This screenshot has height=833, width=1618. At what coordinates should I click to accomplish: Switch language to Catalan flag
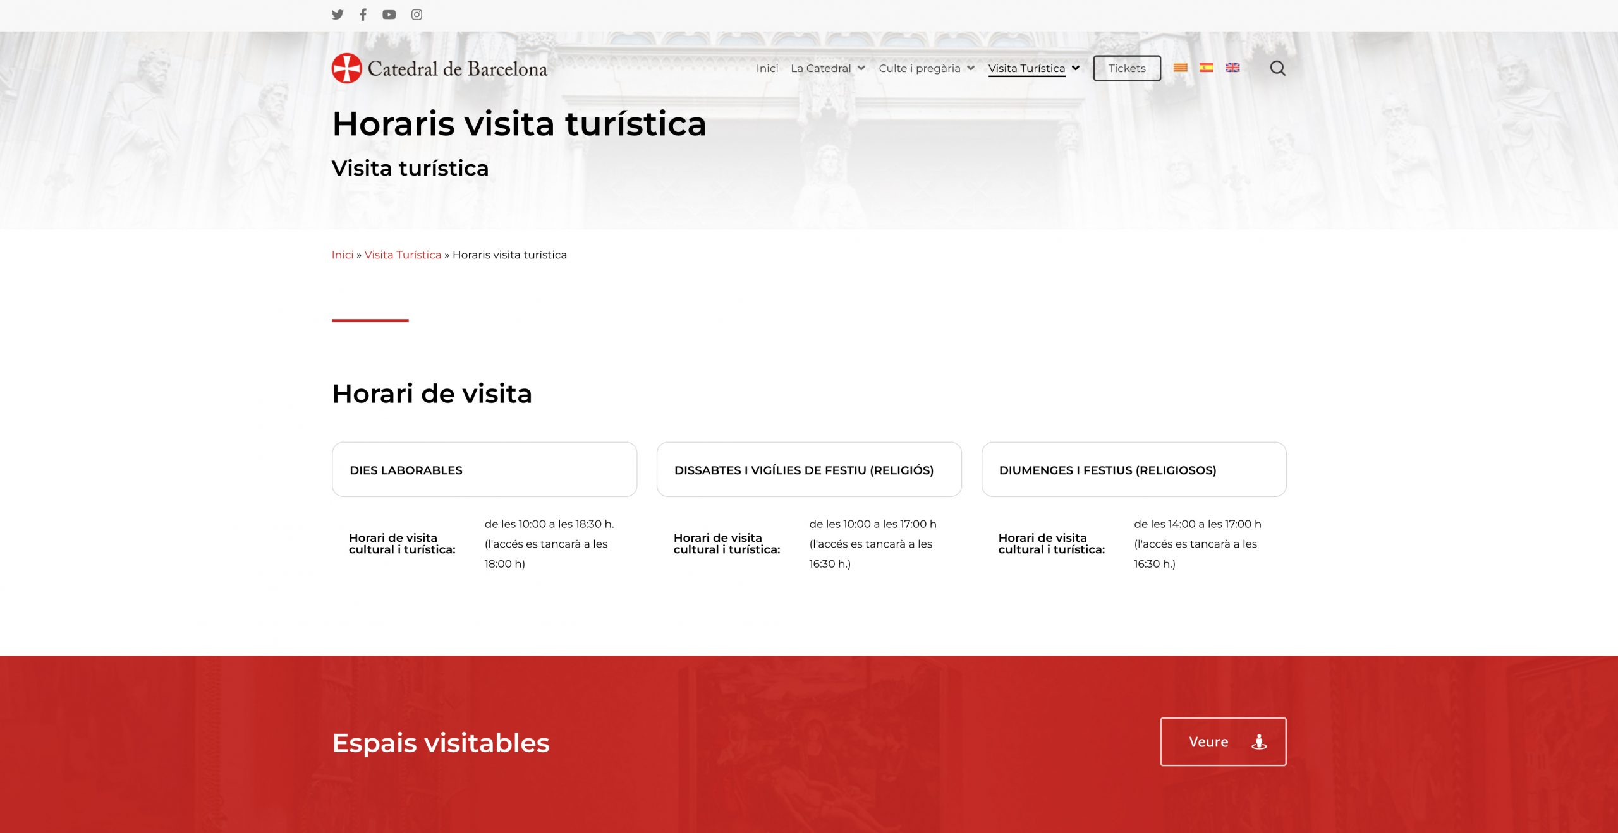click(x=1180, y=68)
